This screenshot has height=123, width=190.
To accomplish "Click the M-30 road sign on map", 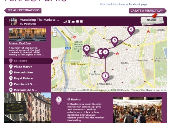I will [x=68, y=48].
